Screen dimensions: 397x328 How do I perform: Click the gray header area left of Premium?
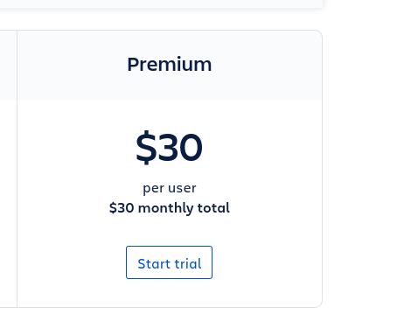point(72,66)
